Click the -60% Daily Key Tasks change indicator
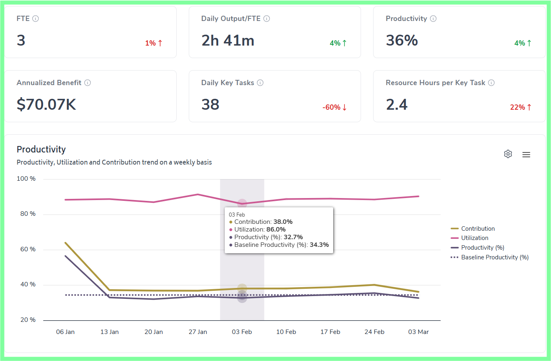Viewport: 551px width, 361px height. tap(334, 107)
